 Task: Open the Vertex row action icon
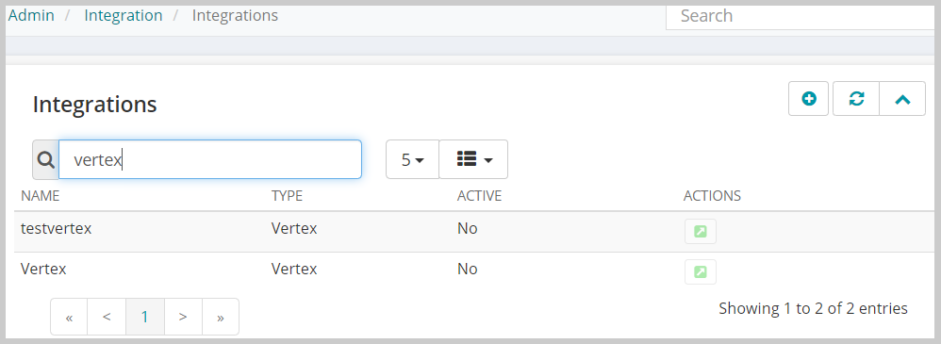[x=701, y=272]
